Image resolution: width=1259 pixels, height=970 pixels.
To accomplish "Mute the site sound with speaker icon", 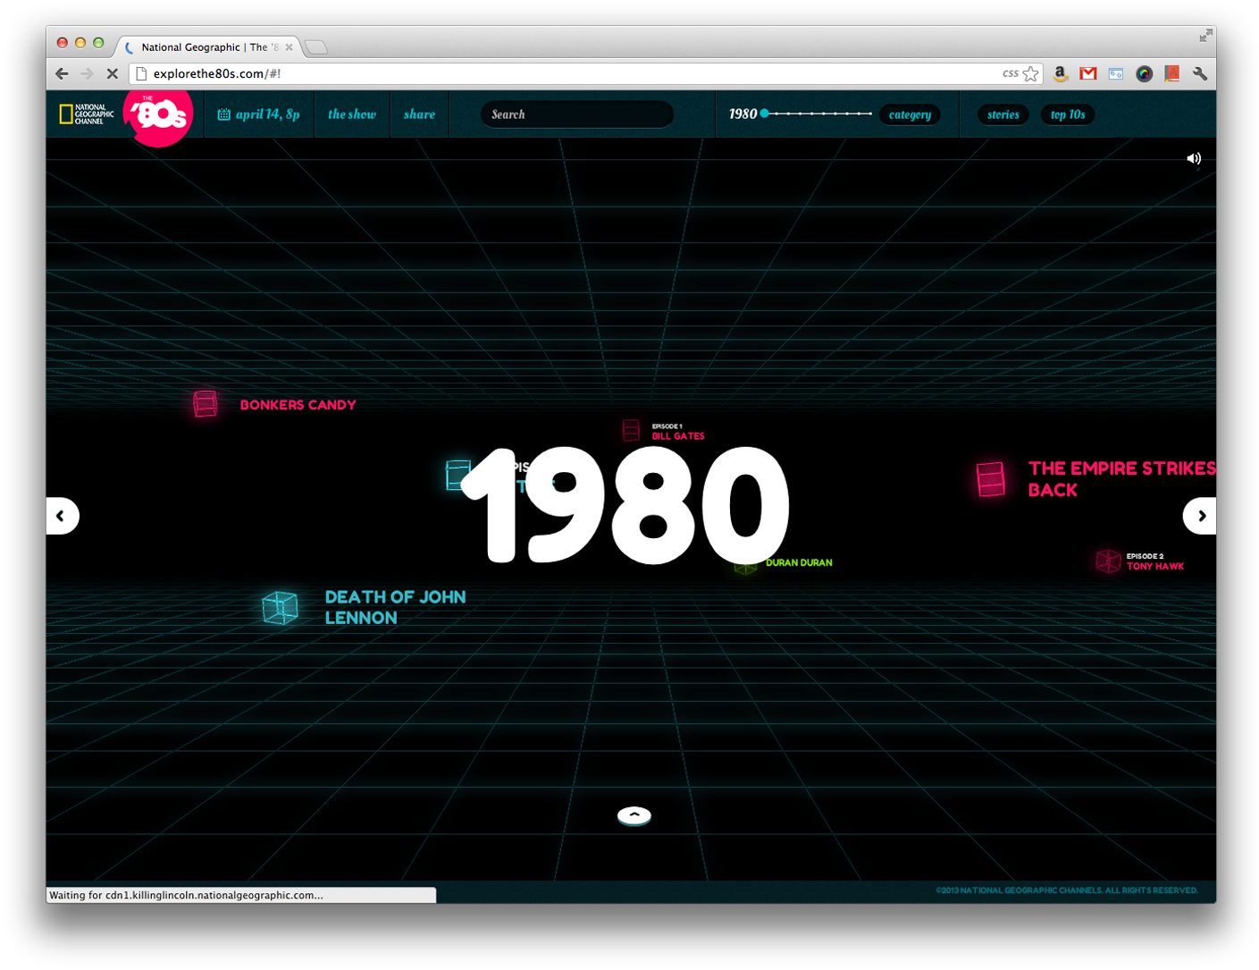I will [1194, 159].
